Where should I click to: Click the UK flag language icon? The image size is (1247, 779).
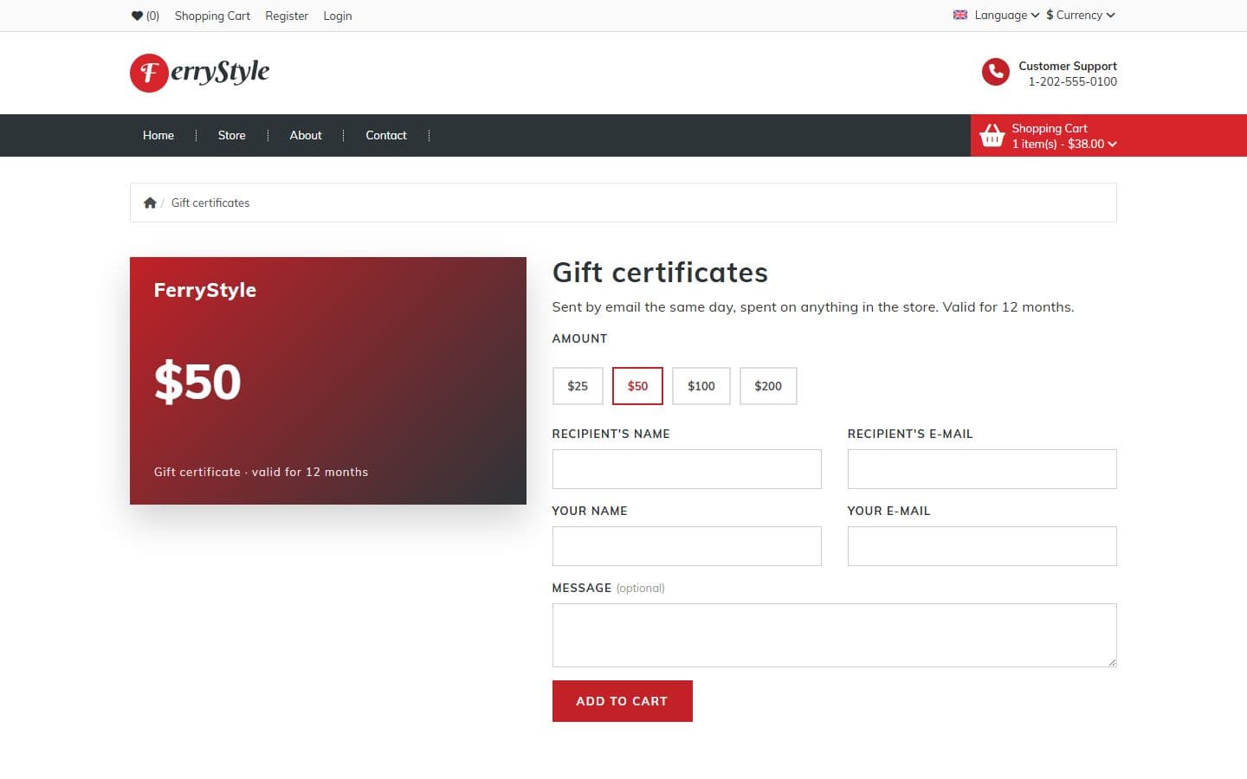click(960, 15)
